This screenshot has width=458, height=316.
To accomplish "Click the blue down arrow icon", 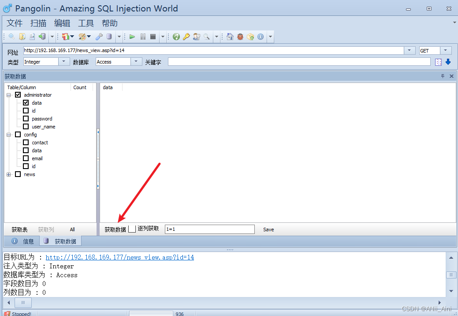I will click(448, 62).
